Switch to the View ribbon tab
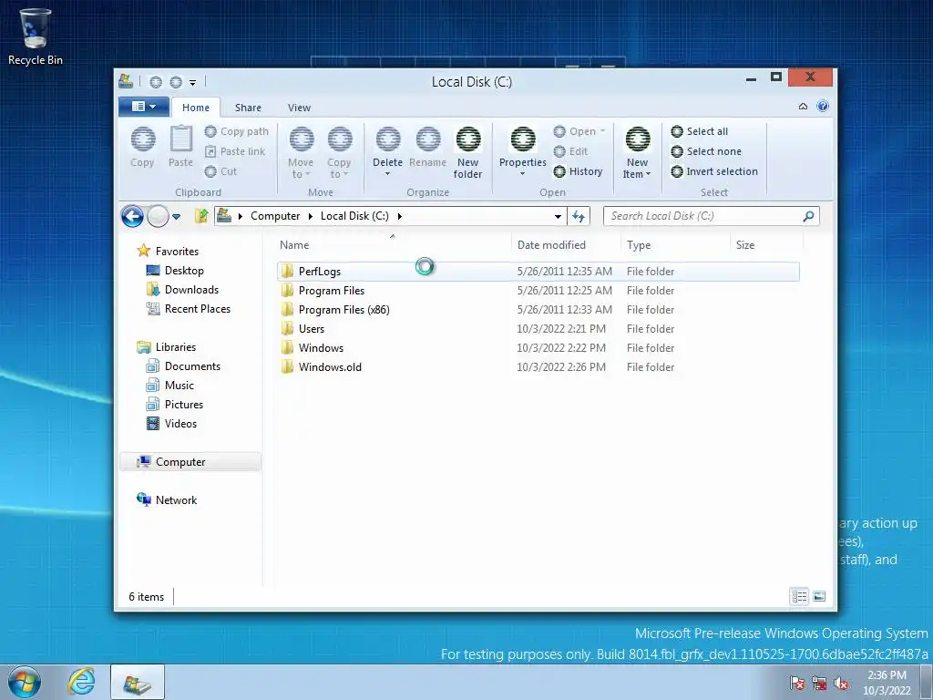The width and height of the screenshot is (933, 700). 299,108
